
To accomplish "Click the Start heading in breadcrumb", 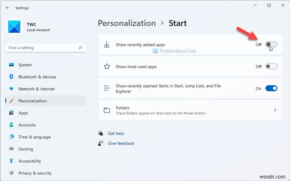I will click(178, 23).
